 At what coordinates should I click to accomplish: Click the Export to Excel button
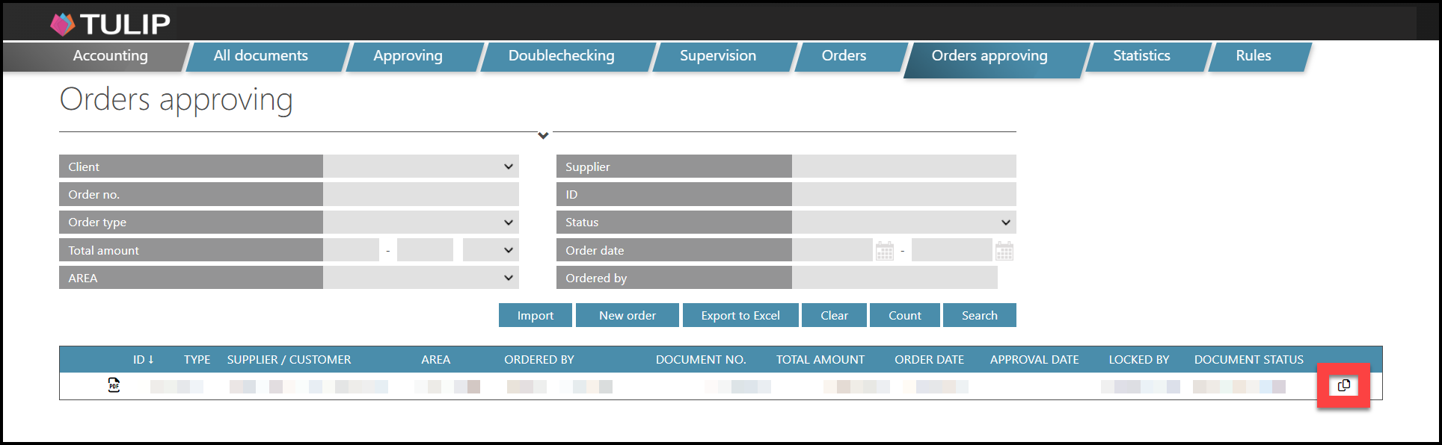(x=740, y=315)
